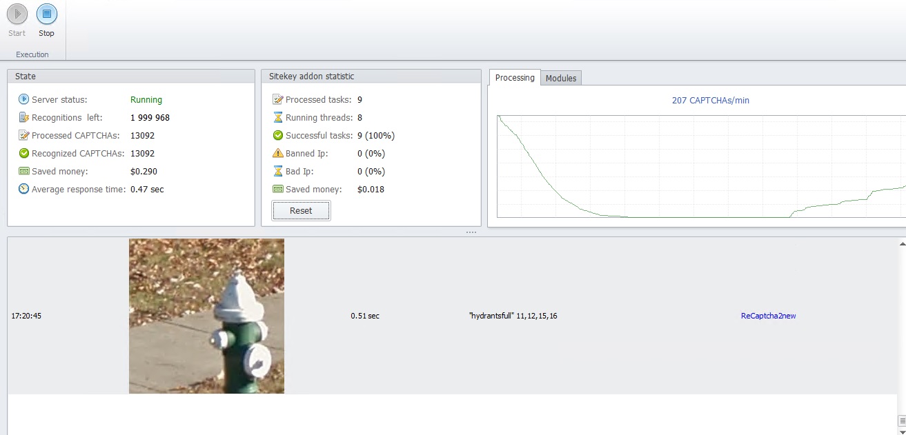Click the Processed tasks notepad icon

coord(277,99)
